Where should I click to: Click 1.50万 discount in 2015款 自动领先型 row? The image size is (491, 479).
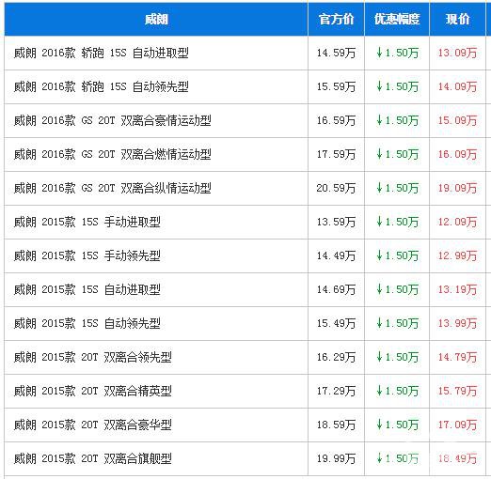397,323
